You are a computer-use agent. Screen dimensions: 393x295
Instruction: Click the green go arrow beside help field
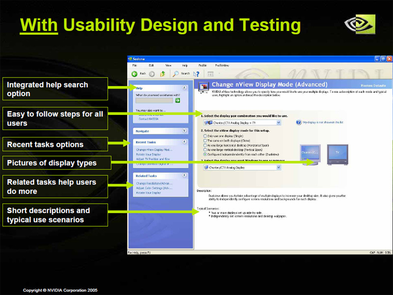pyautogui.click(x=178, y=101)
